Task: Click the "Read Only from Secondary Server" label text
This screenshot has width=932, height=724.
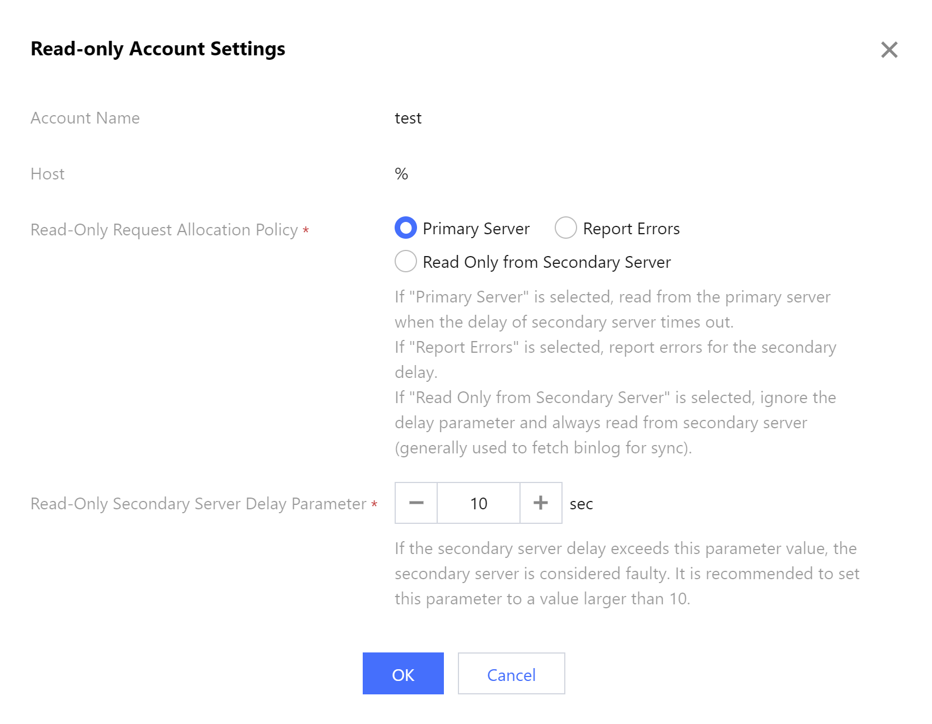Action: coord(546,262)
